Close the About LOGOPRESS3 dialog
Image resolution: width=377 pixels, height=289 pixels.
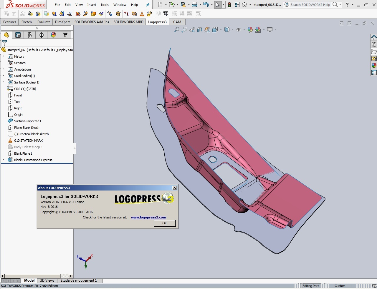(x=175, y=188)
